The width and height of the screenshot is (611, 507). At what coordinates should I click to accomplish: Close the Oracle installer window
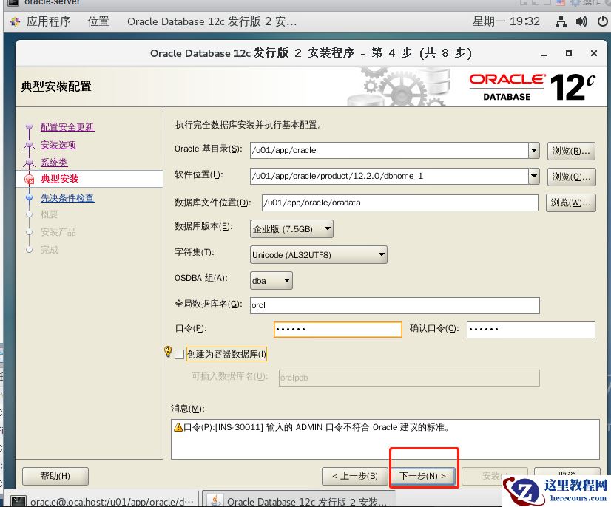pyautogui.click(x=594, y=53)
